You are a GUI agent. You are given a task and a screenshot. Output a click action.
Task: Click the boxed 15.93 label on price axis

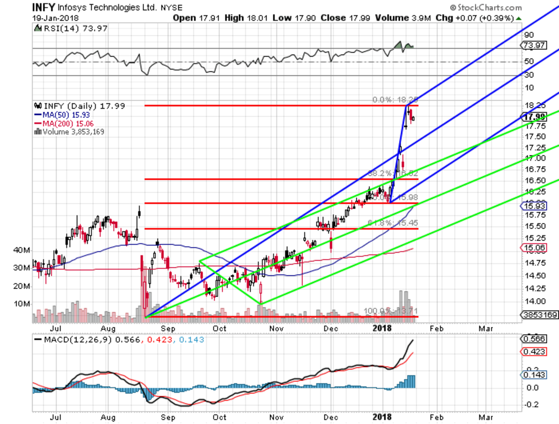point(533,206)
